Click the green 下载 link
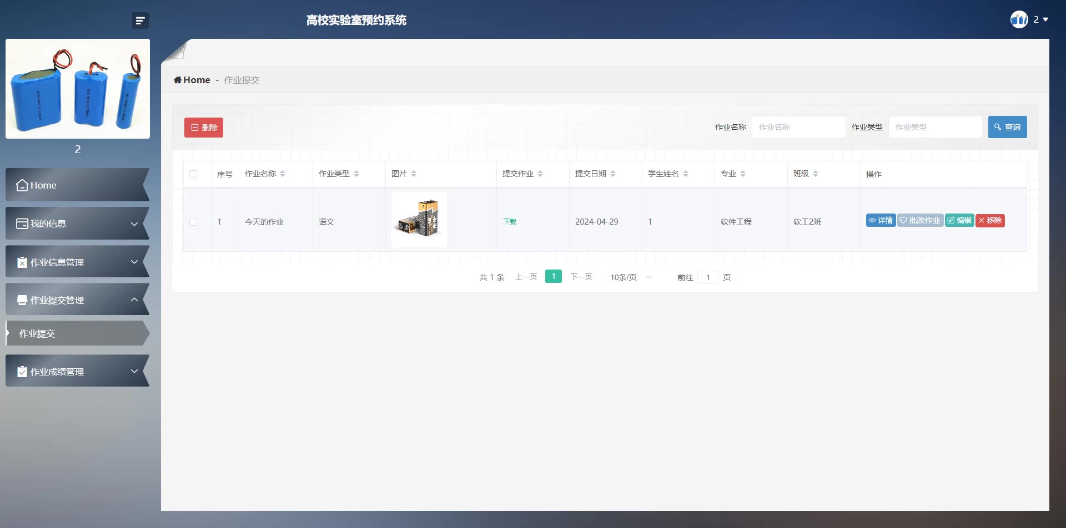 coord(510,222)
